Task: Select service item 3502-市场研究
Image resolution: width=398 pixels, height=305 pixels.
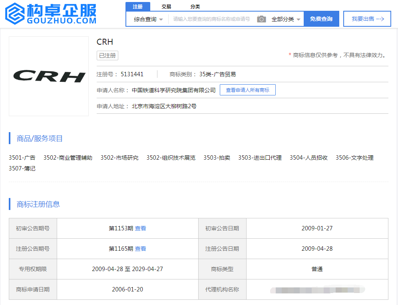Action: point(119,158)
